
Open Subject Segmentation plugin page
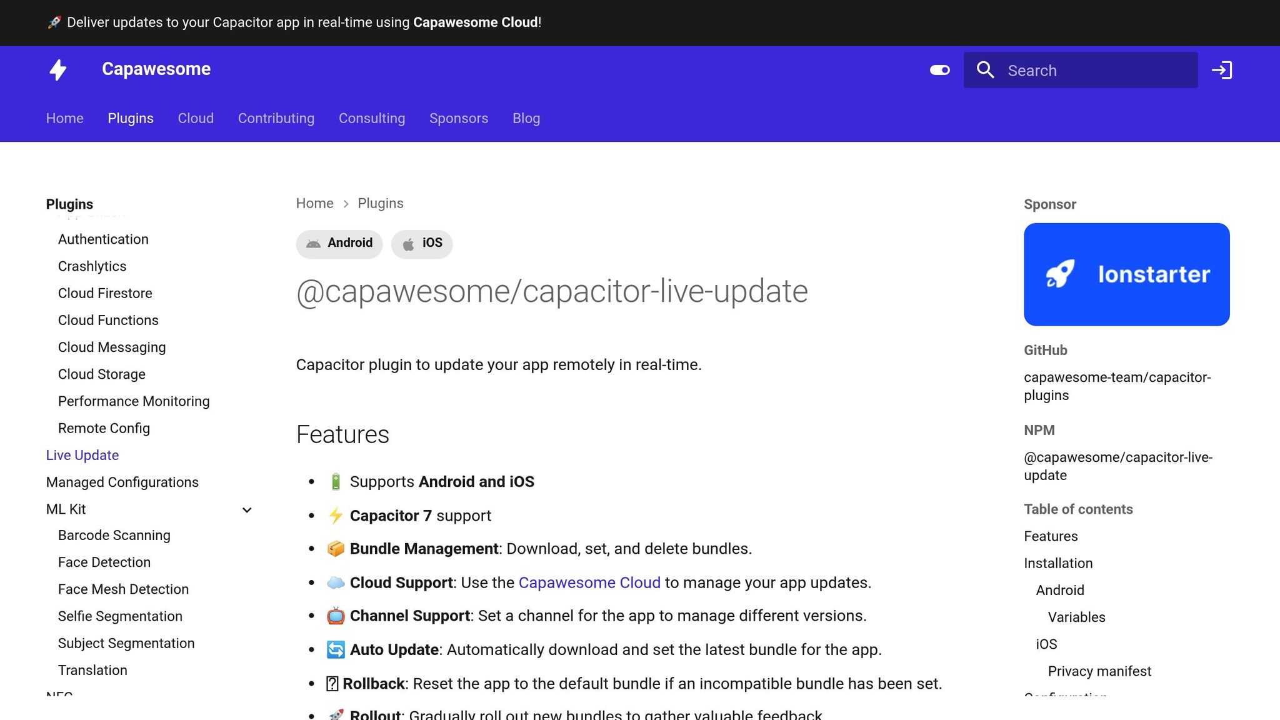[x=126, y=643]
